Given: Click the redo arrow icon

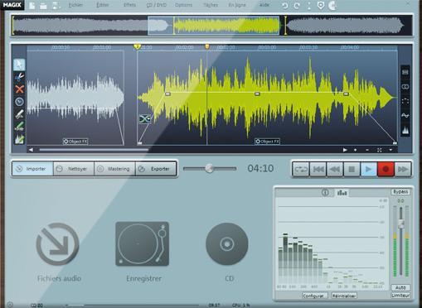Looking at the screenshot, I should 297,6.
